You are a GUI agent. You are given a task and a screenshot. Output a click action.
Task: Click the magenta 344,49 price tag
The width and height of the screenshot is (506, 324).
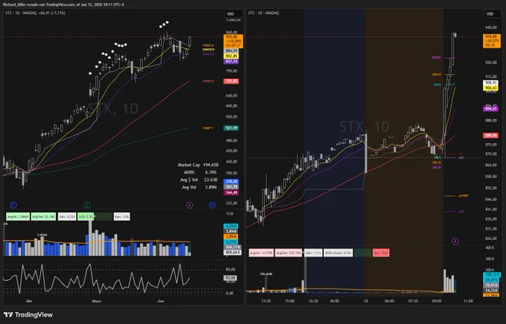tap(231, 192)
